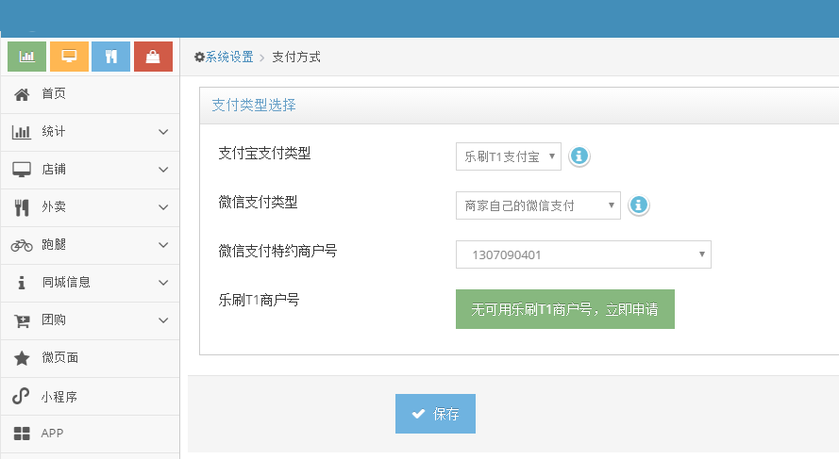The image size is (839, 459).
Task: Click the 支付类型选择 panel heading
Action: (x=254, y=105)
